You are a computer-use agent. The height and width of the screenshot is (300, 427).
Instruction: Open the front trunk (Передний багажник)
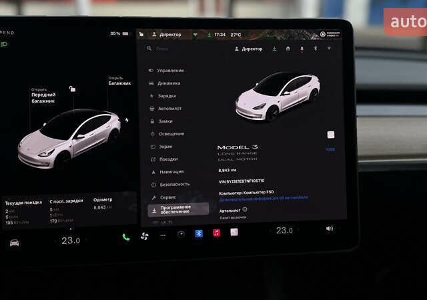point(43,98)
